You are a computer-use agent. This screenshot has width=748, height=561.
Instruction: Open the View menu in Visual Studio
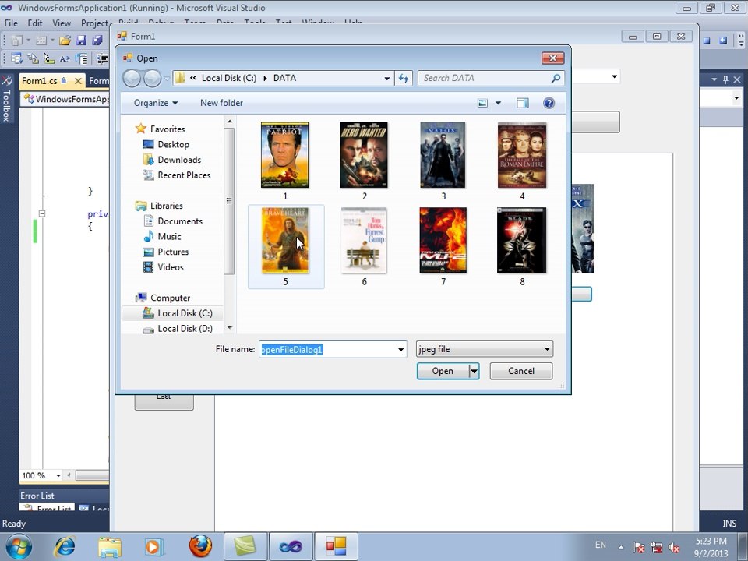[62, 23]
